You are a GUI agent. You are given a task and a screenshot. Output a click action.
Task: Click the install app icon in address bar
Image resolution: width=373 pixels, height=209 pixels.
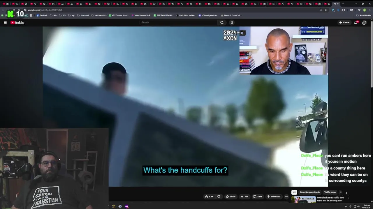pos(321,10)
